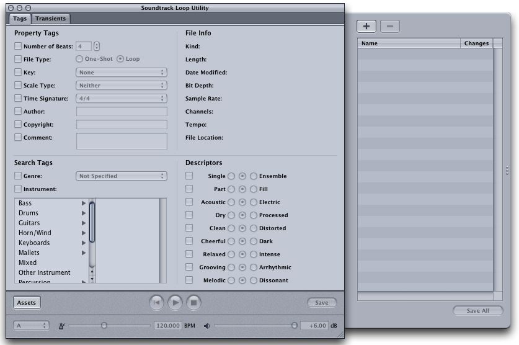This screenshot has width=519, height=345.
Task: Click the Changes column header in drawer
Action: click(x=477, y=43)
